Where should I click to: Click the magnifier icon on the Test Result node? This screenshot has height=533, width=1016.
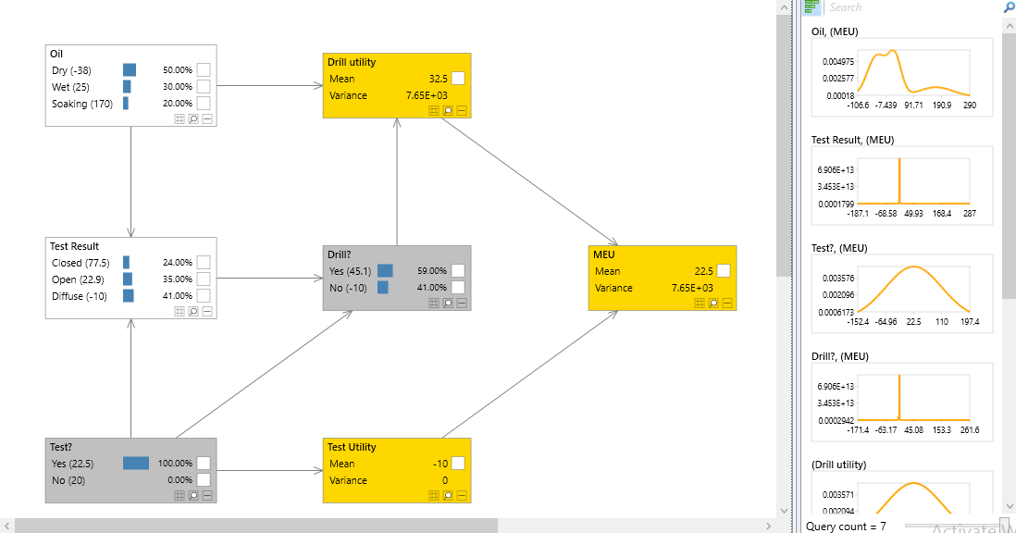193,311
